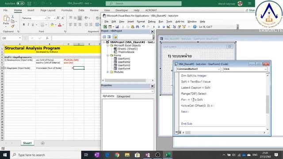Undo last action in VBA editor
This screenshot has height=159, width=283.
tap(143, 27)
